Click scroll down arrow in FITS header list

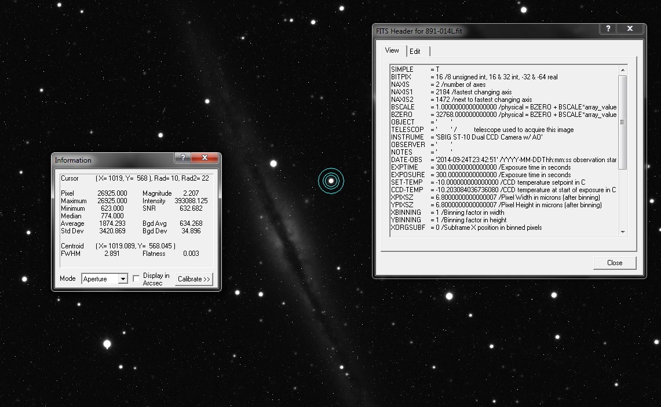tap(623, 232)
